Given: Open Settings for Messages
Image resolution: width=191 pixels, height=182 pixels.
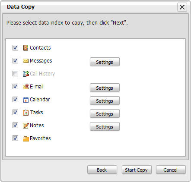Looking at the screenshot, I should (x=105, y=62).
